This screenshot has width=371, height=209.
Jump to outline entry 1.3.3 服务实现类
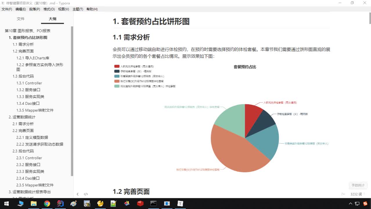(30, 97)
